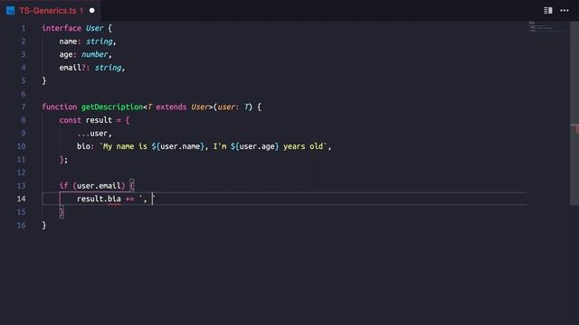Click the 'getDescription' function name
The width and height of the screenshot is (579, 325).
click(112, 107)
